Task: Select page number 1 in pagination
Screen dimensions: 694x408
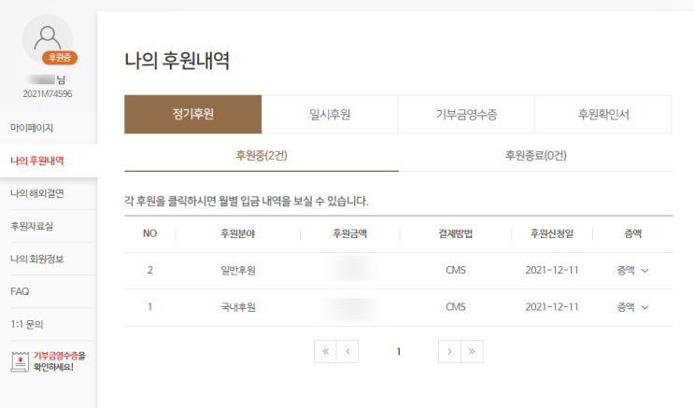Action: tap(398, 351)
